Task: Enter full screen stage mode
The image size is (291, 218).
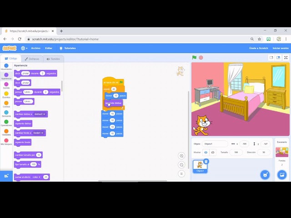Action: (x=286, y=58)
